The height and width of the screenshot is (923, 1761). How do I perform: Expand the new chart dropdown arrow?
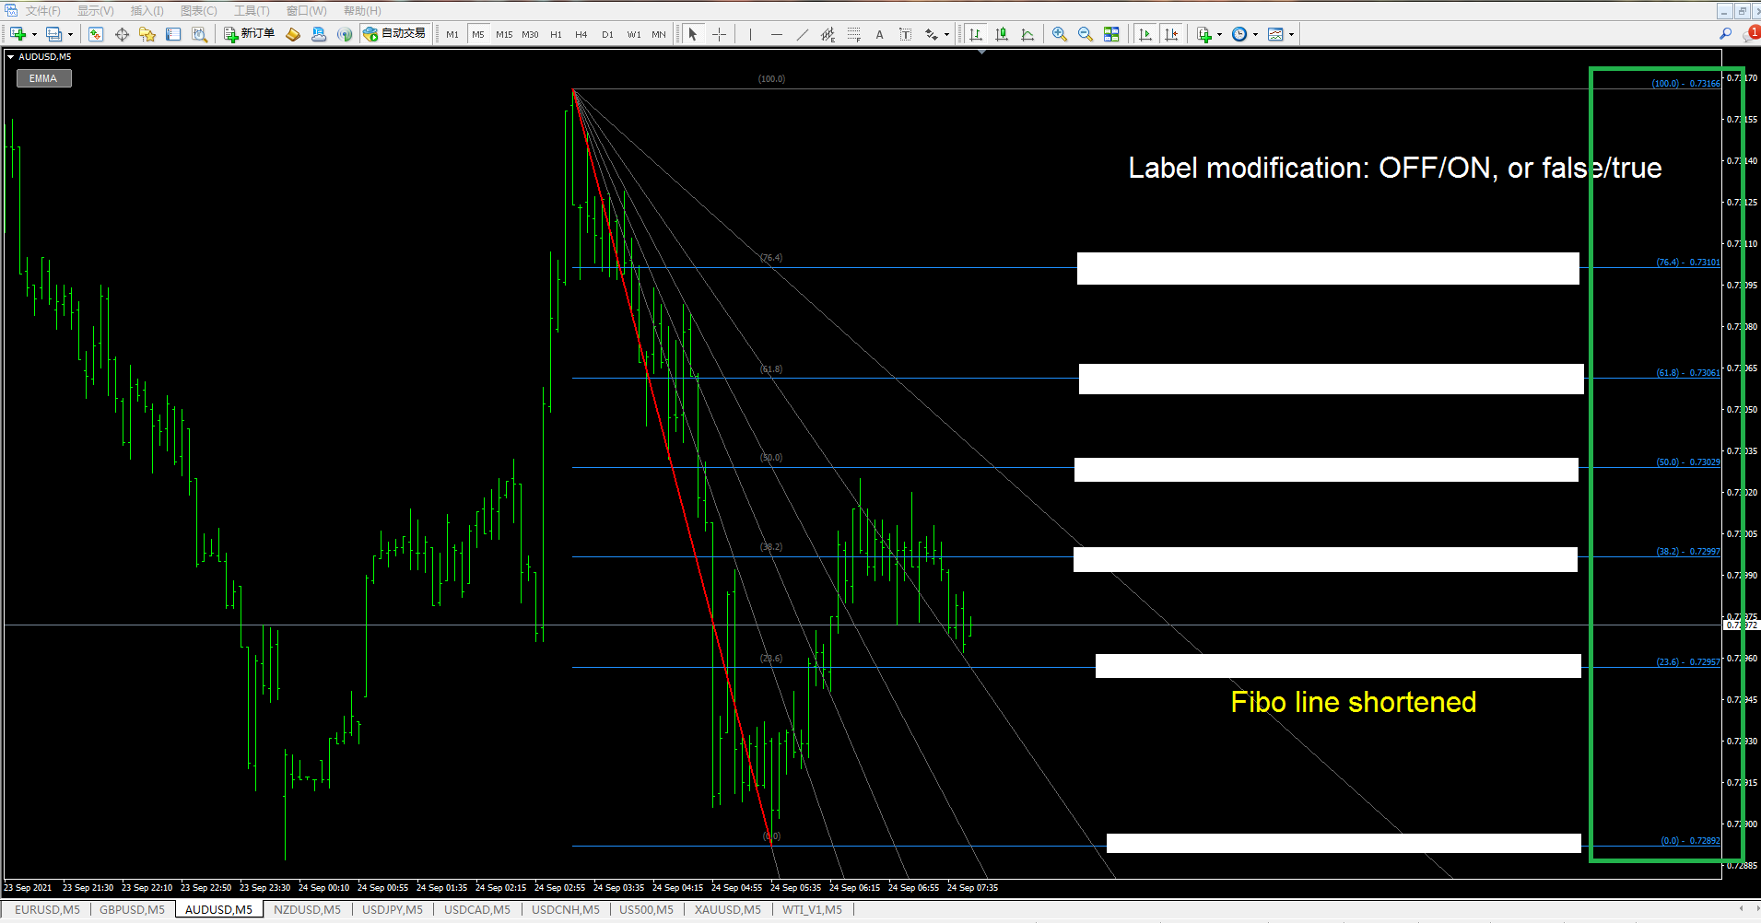click(34, 35)
